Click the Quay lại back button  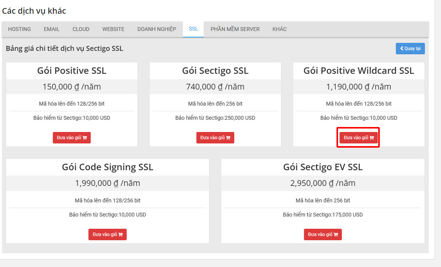click(410, 49)
